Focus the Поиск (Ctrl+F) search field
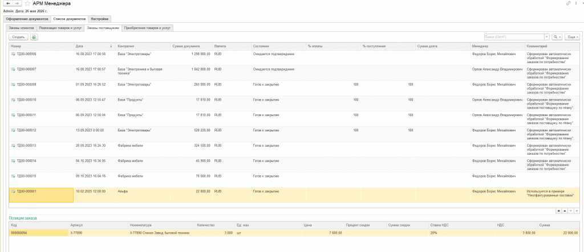Screen dimensions: 584x252 [x=514, y=37]
